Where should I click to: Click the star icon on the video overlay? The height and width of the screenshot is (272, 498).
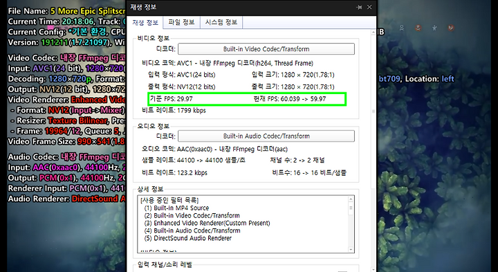(x=434, y=28)
